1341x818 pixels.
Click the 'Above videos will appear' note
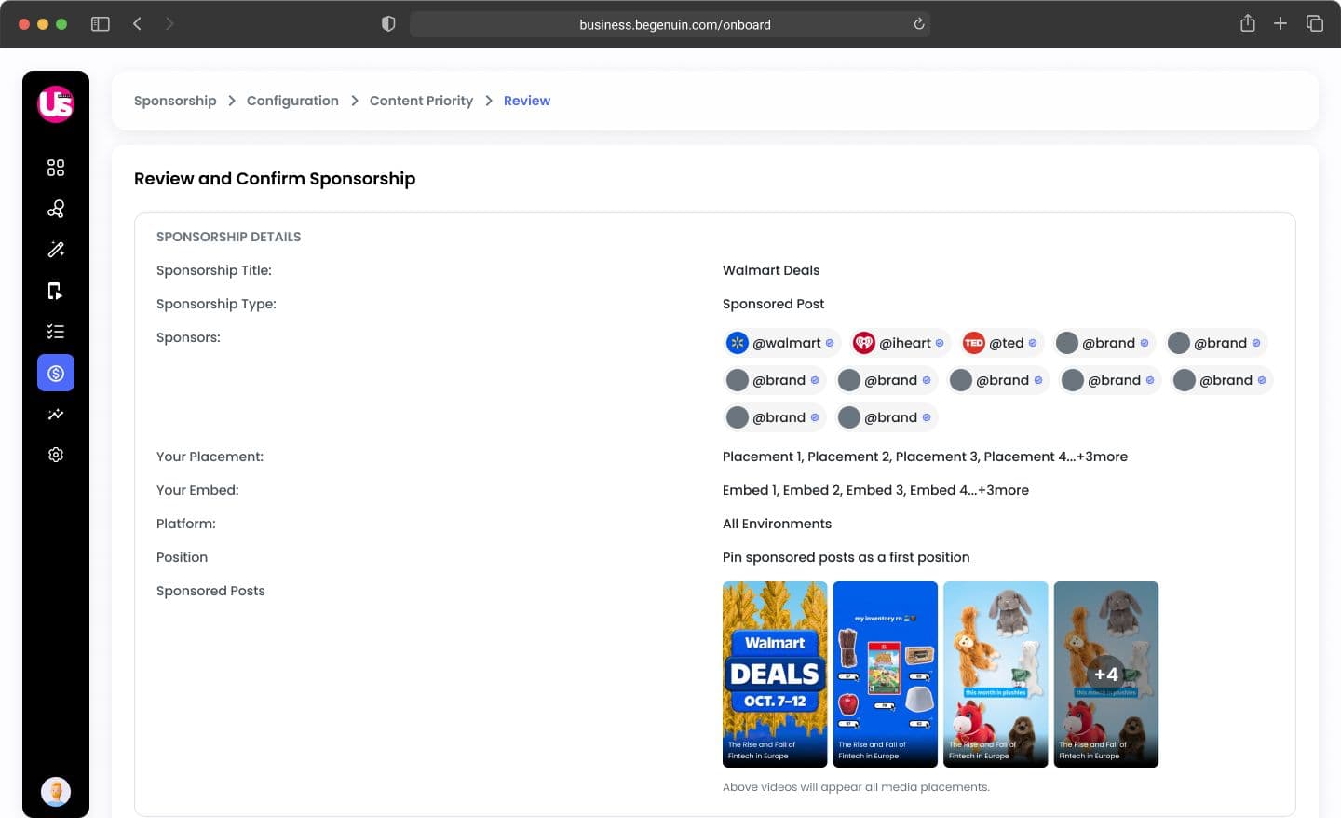[856, 787]
